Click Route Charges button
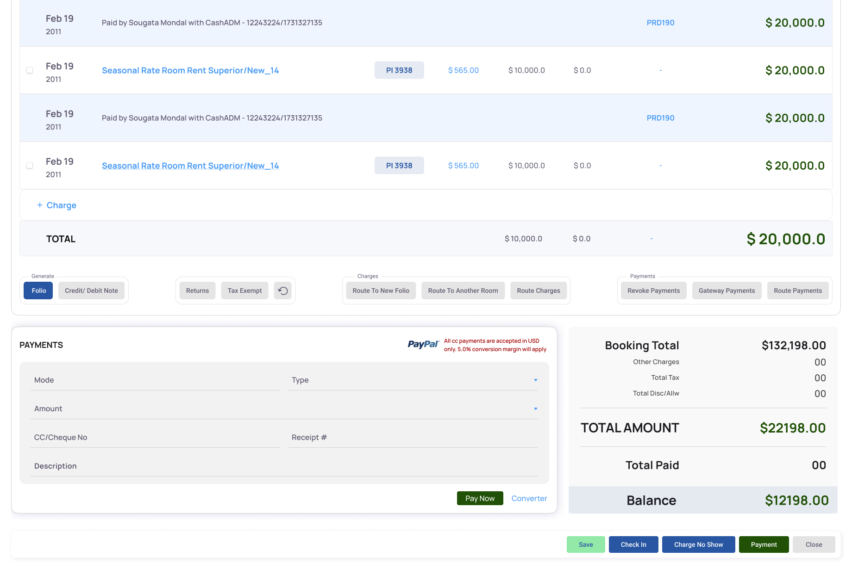852x569 pixels. click(539, 291)
